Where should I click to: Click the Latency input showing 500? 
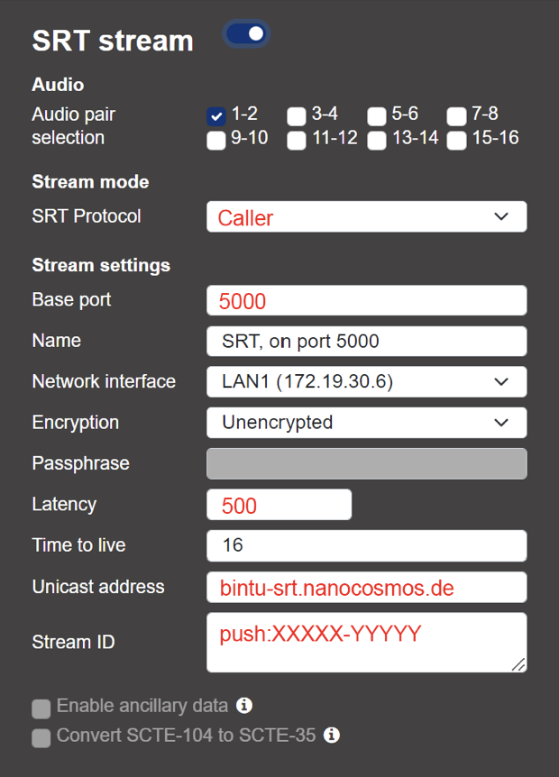278,504
